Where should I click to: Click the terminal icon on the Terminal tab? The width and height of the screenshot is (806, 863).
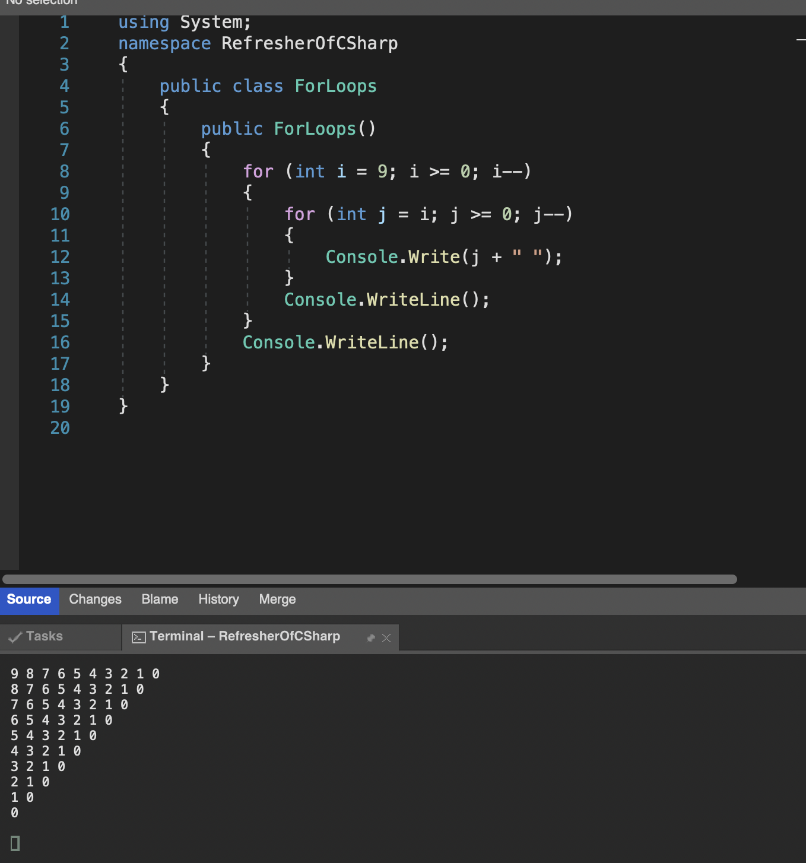coord(138,636)
